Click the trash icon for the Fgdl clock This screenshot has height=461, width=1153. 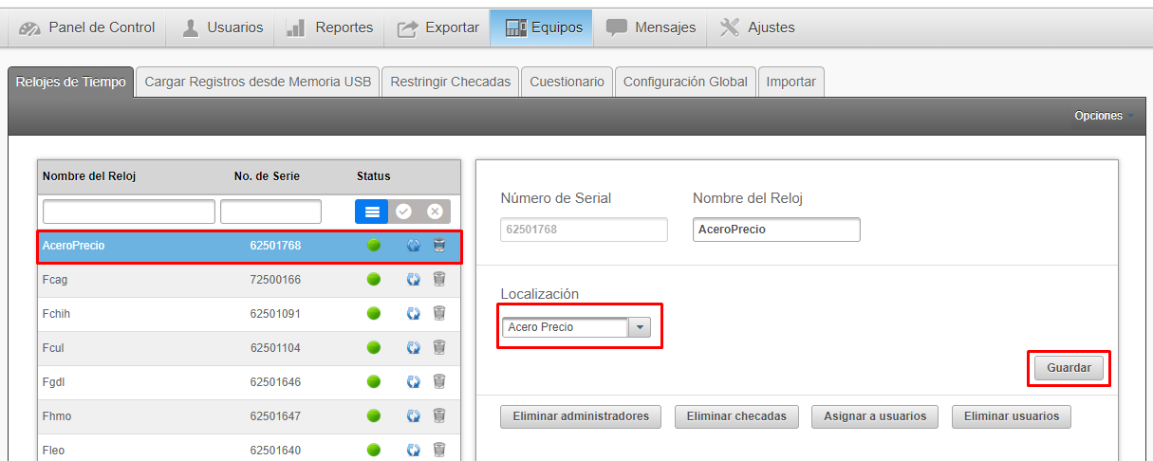439,381
